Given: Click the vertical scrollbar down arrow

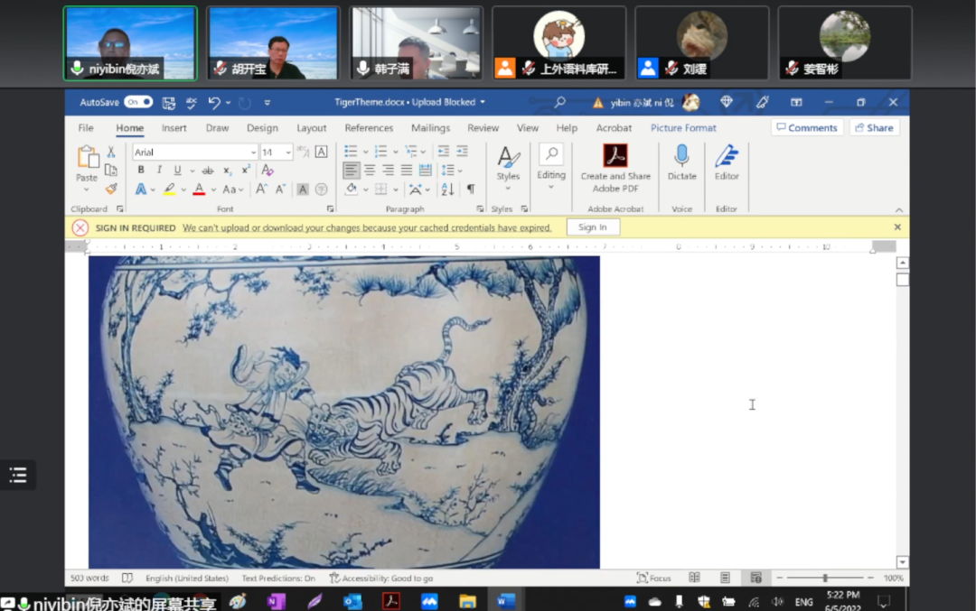Looking at the screenshot, I should pos(902,562).
